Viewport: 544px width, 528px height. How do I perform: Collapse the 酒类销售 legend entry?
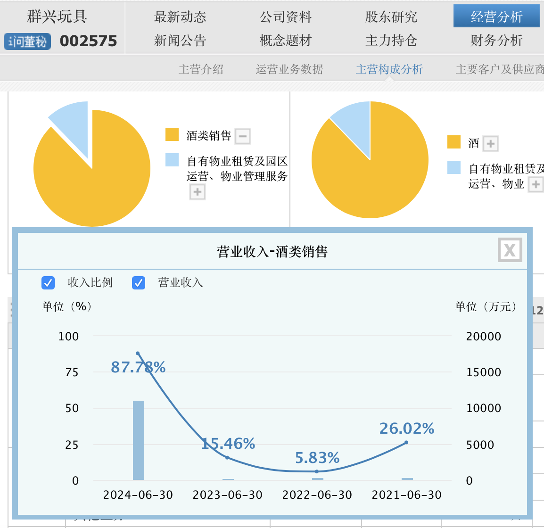point(243,136)
